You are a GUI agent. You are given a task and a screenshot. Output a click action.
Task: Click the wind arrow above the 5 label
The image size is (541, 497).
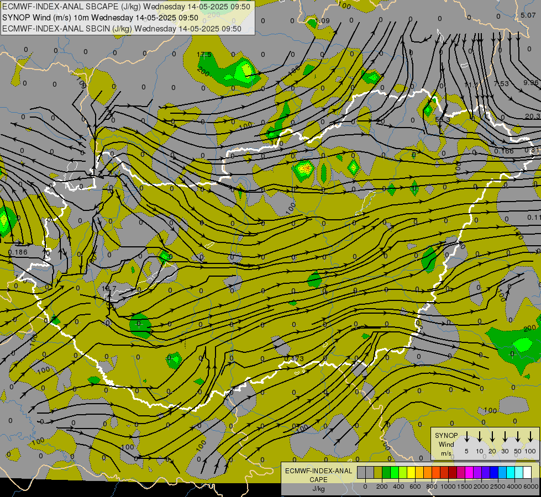coord(466,437)
